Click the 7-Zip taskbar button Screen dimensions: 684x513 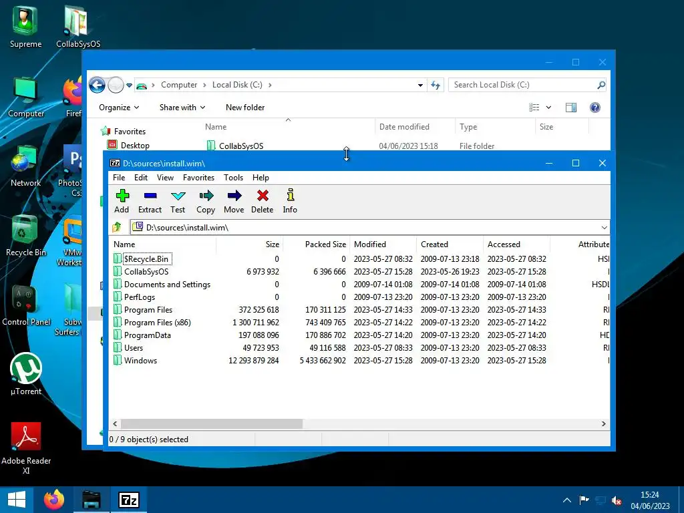[x=129, y=500]
